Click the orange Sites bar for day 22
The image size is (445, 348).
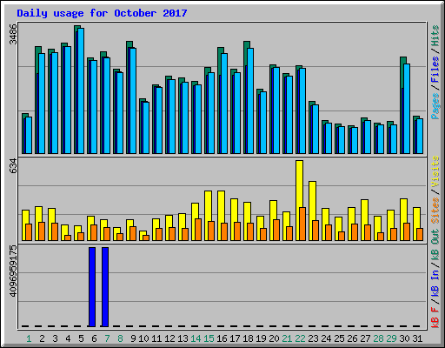302,224
